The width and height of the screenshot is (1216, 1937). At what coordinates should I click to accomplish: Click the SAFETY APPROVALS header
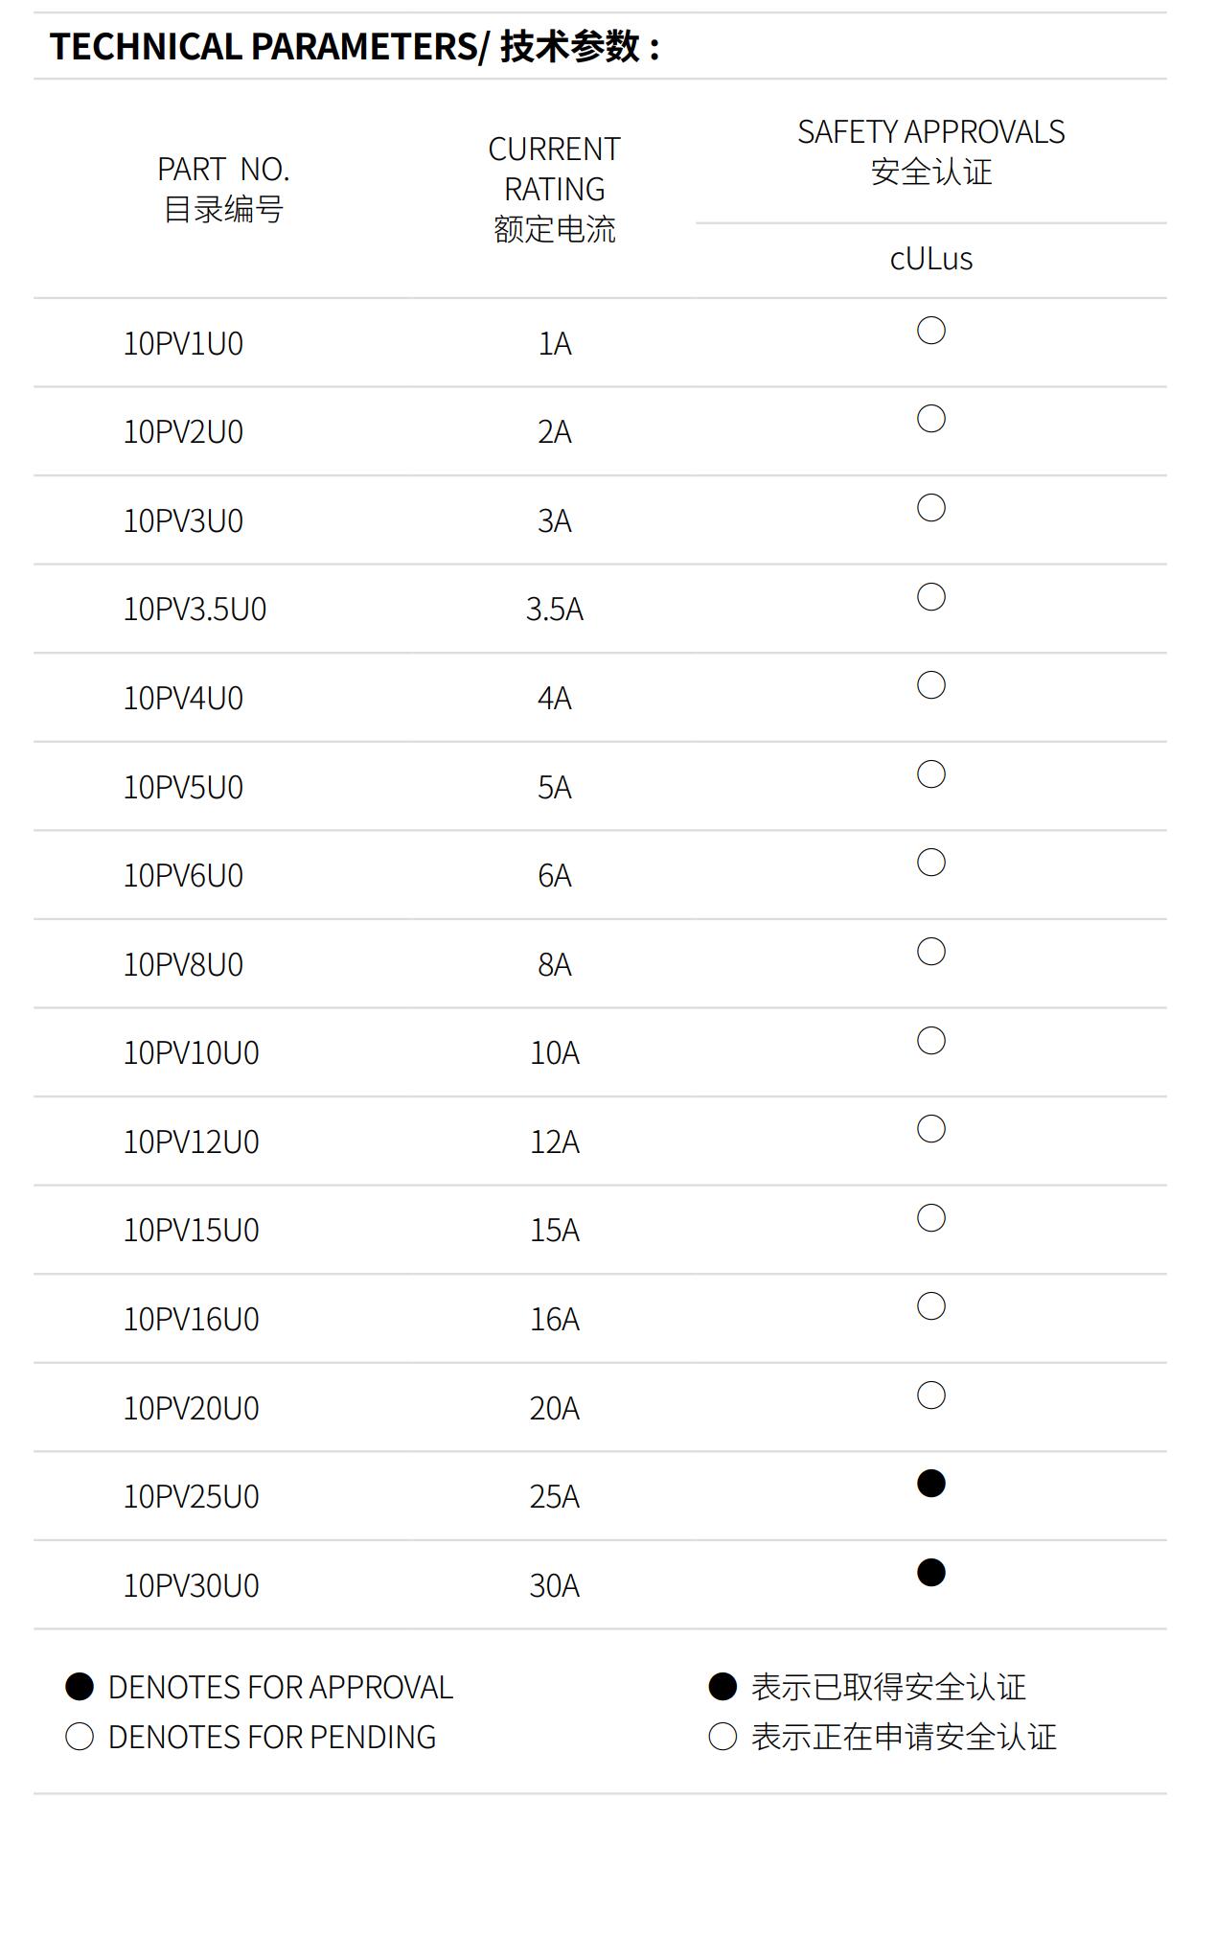(x=930, y=151)
